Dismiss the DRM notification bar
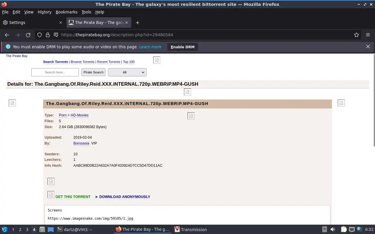375x234 pixels. coord(368,47)
